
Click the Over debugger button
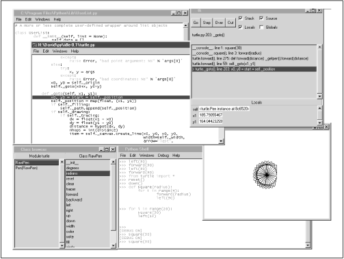pyautogui.click(x=219, y=23)
